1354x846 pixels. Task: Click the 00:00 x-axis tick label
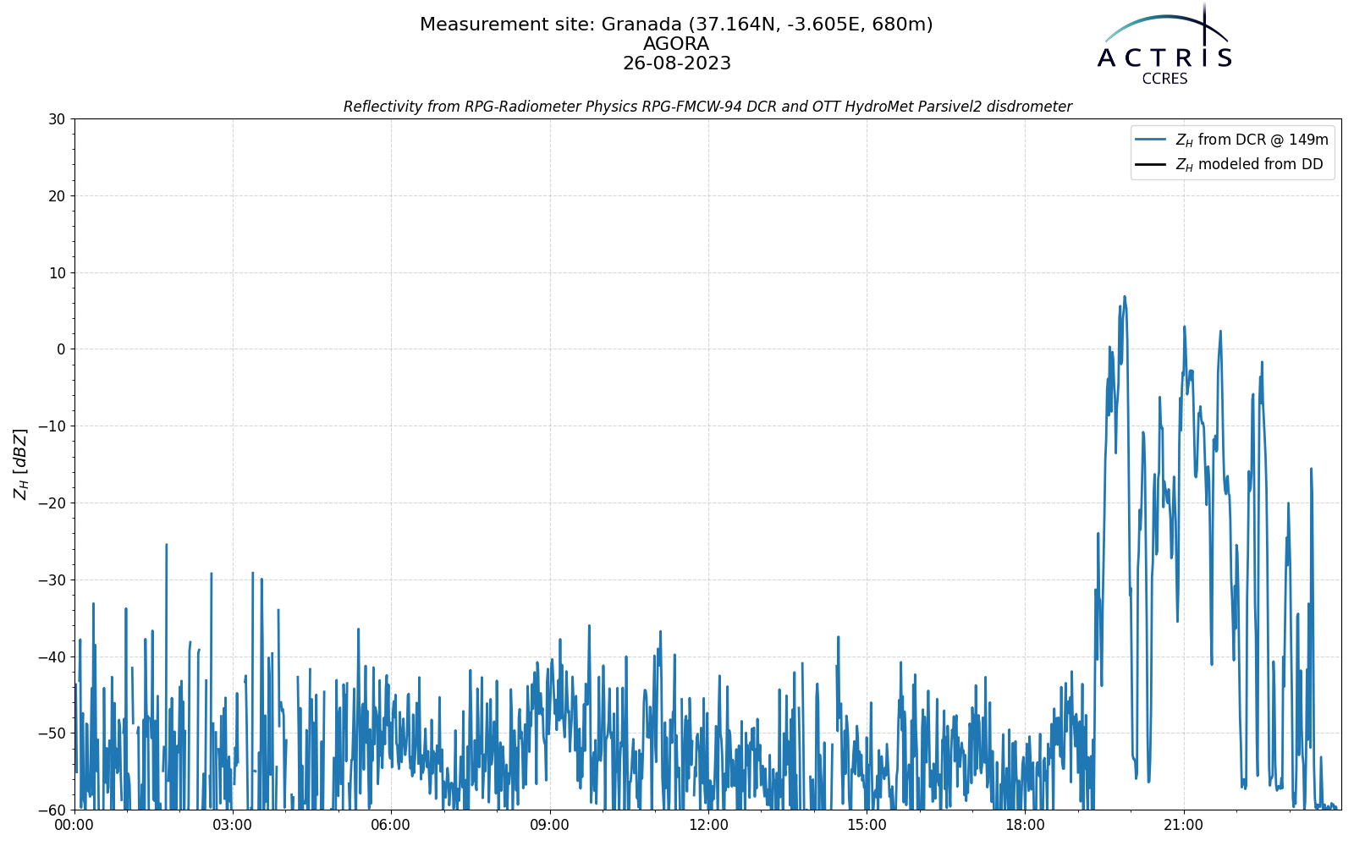click(x=74, y=825)
